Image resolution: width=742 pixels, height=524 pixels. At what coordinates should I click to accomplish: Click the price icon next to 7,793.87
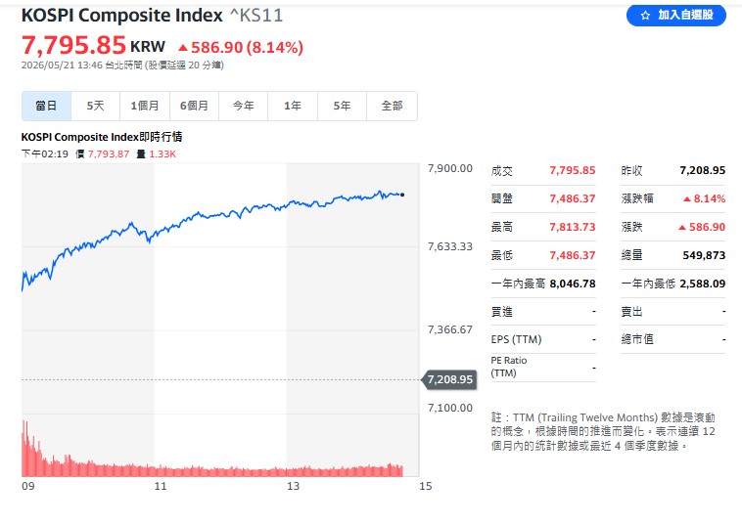click(x=80, y=154)
